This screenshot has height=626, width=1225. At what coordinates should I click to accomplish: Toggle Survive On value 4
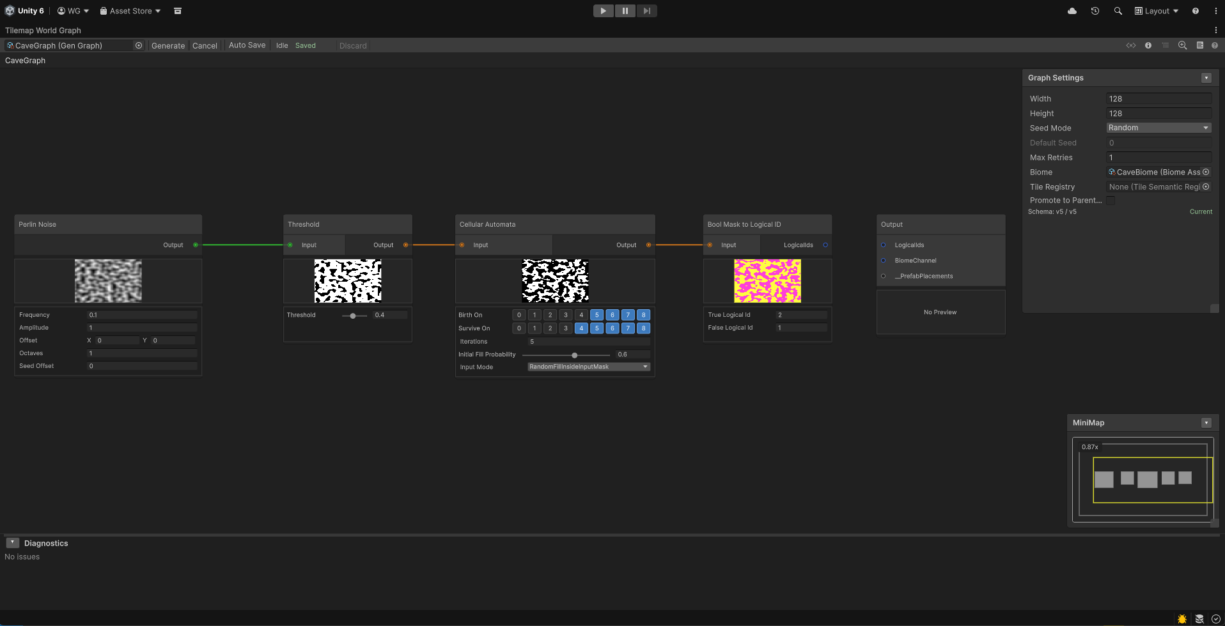(x=581, y=328)
